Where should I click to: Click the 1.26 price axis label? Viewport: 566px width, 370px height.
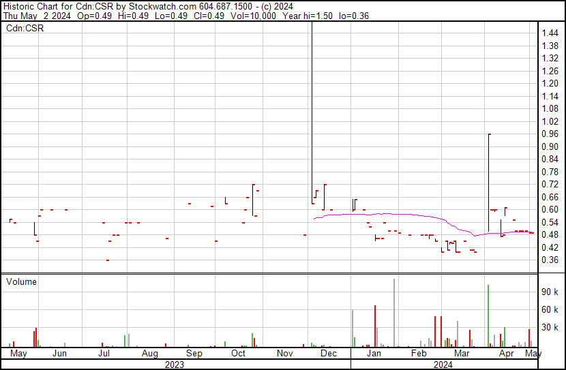pyautogui.click(x=550, y=71)
